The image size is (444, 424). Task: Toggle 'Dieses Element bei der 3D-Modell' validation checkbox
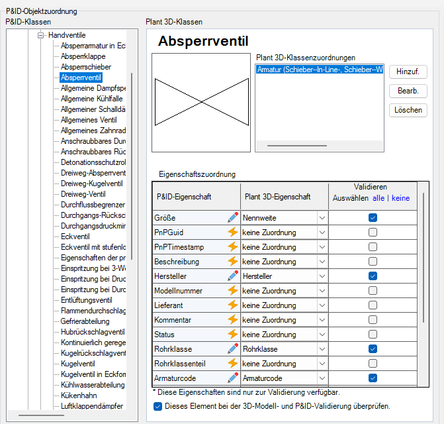click(157, 406)
